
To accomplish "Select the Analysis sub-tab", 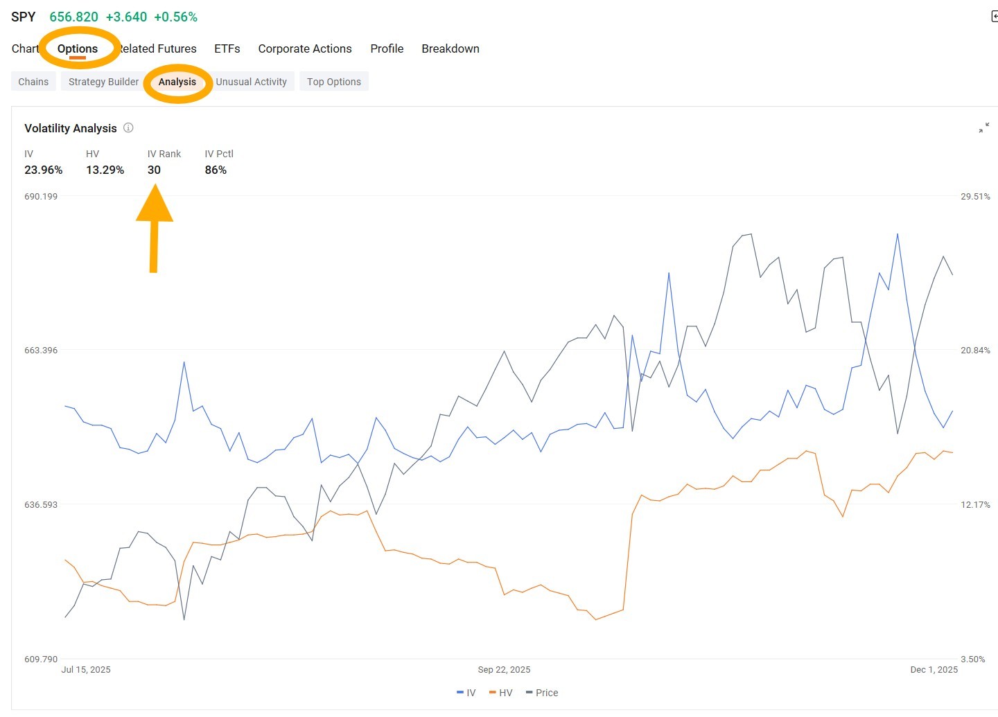I will [x=177, y=82].
